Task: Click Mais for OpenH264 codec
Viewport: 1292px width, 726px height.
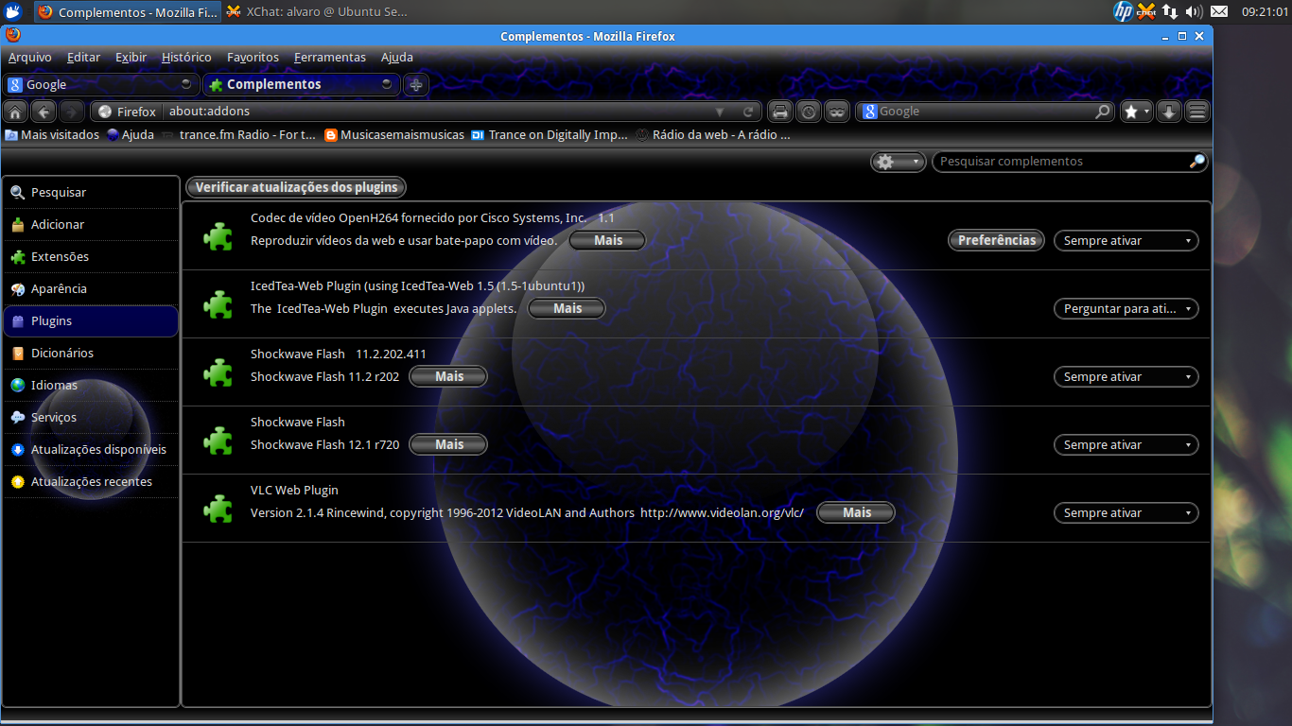Action: tap(608, 240)
